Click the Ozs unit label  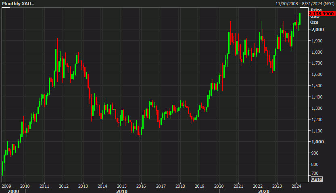(314, 22)
